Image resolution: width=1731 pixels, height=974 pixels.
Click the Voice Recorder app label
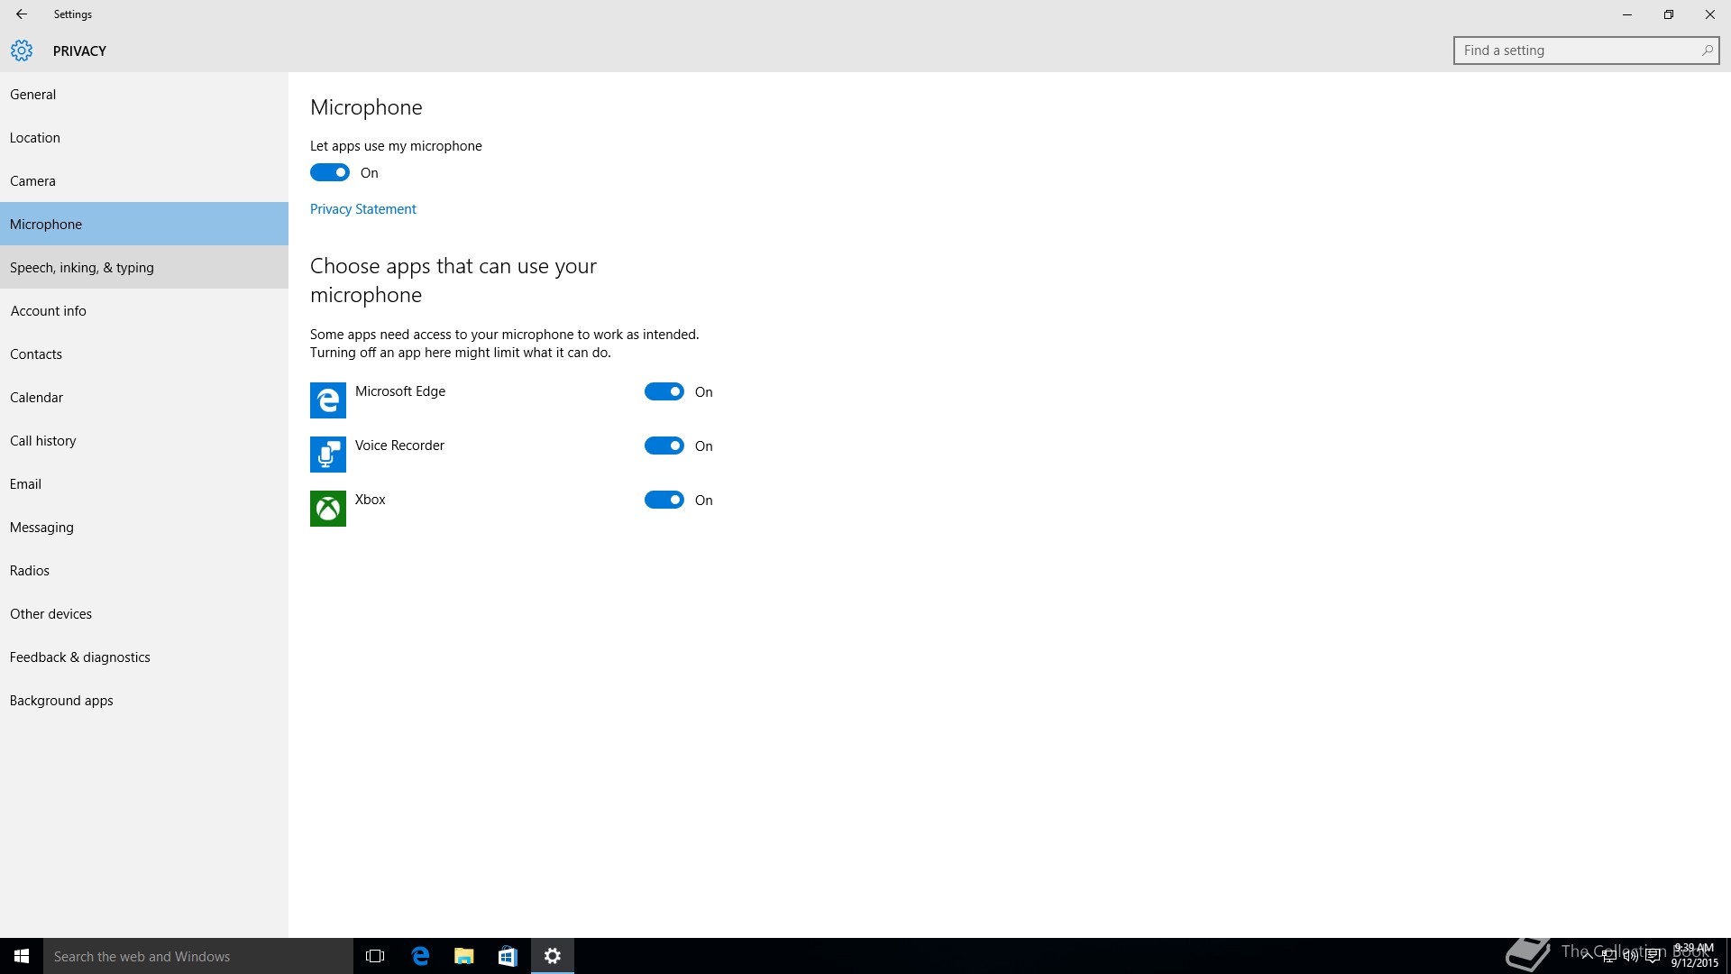point(399,445)
